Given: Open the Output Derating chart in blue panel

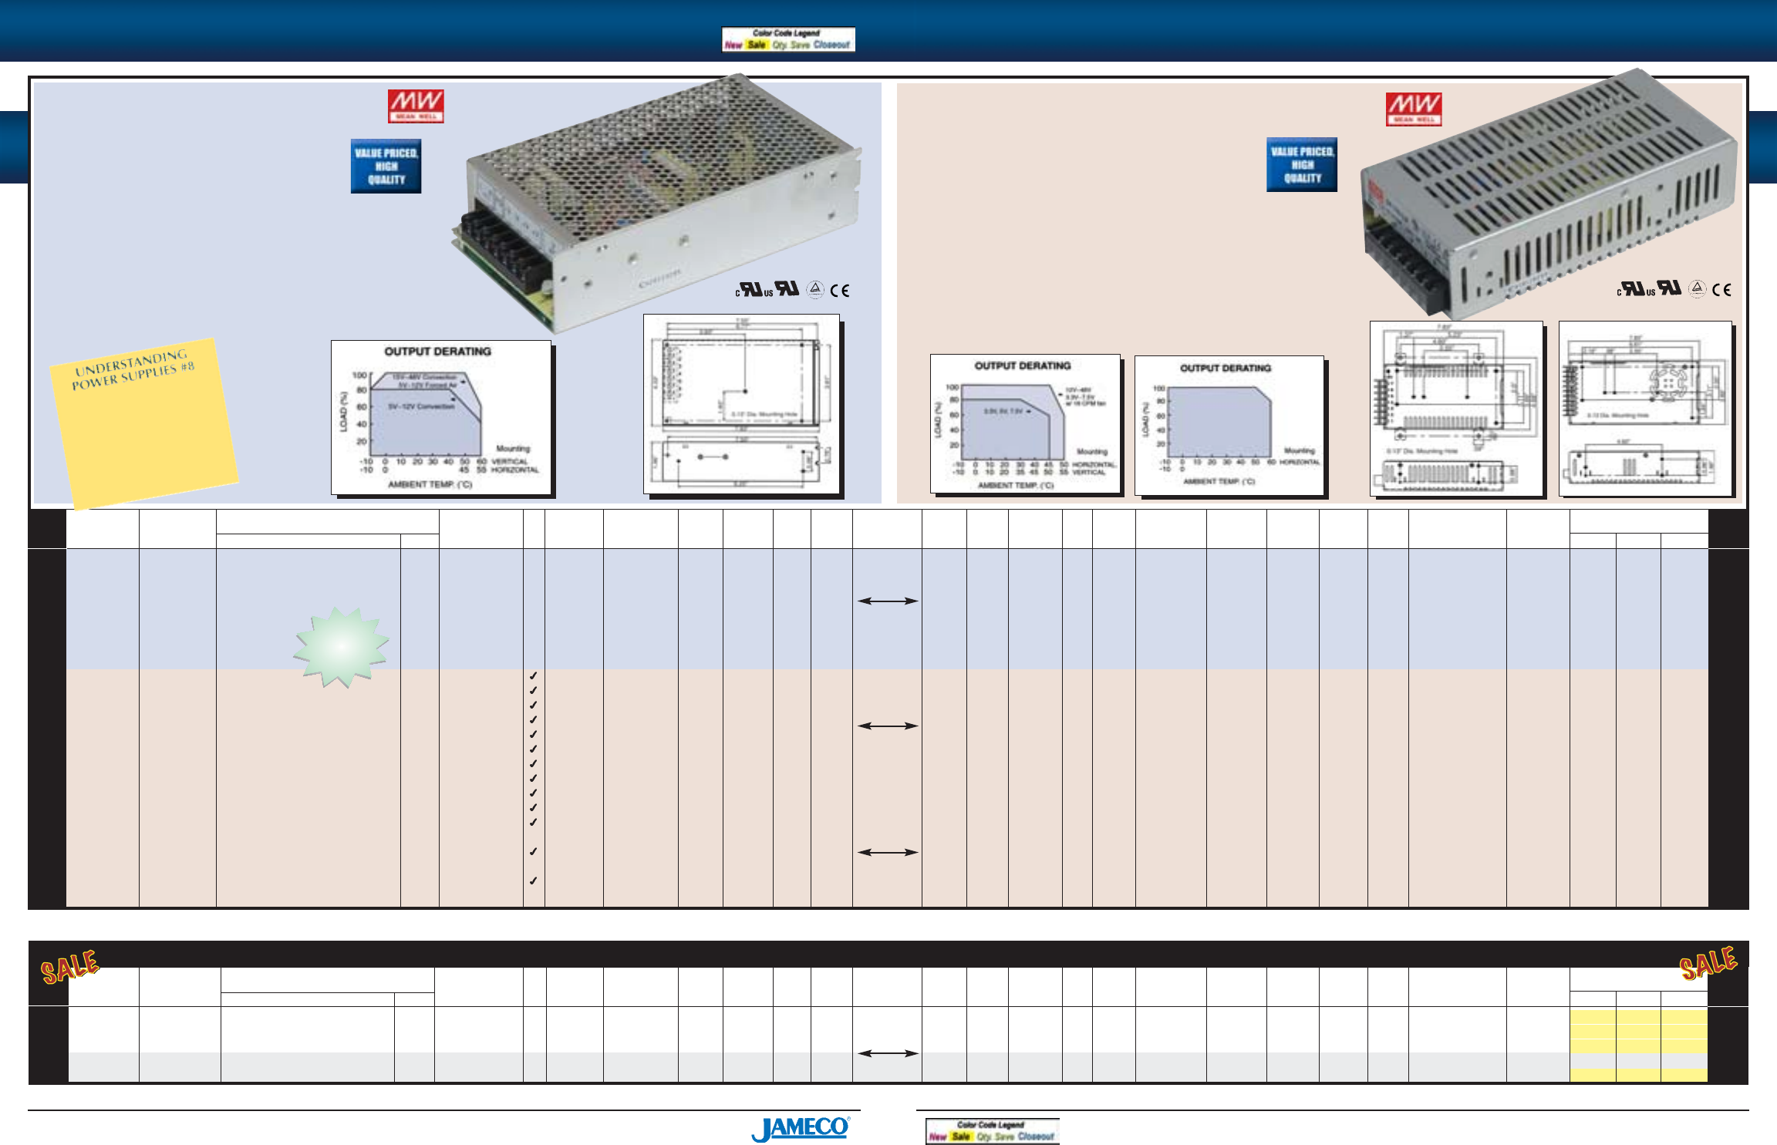Looking at the screenshot, I should 441,416.
